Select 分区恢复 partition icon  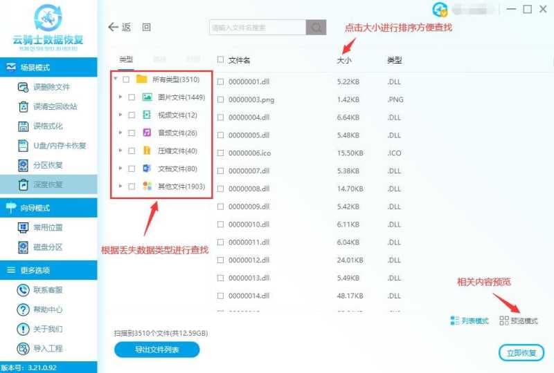(x=23, y=165)
